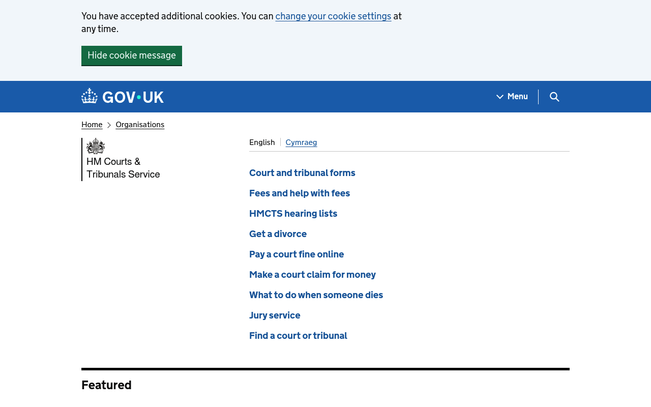
Task: Open Fees and help with fees
Action: point(300,193)
